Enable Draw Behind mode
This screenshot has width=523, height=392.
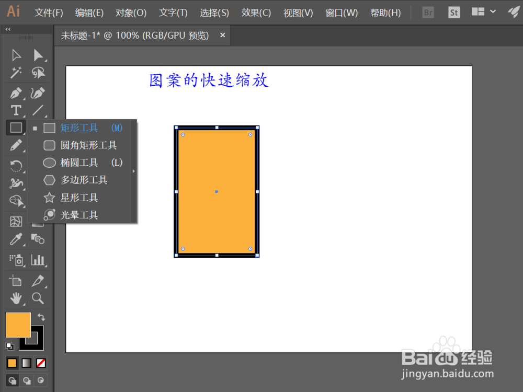pos(27,381)
